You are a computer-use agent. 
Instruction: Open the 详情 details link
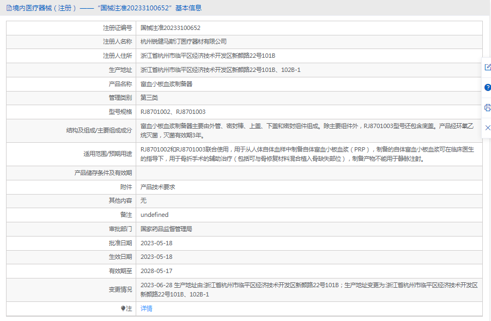click(146, 309)
